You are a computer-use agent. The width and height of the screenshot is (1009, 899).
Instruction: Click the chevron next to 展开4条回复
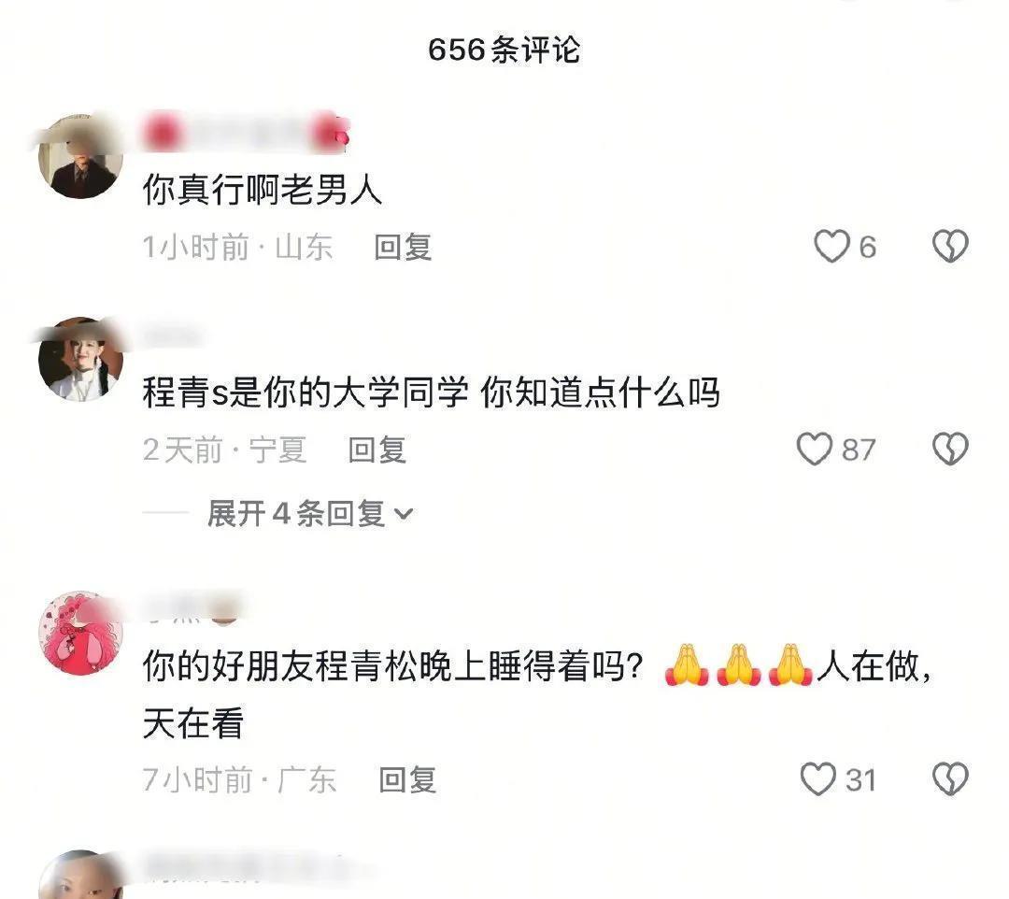point(404,514)
